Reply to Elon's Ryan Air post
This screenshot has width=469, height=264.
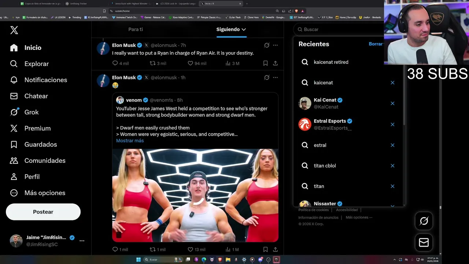115,63
